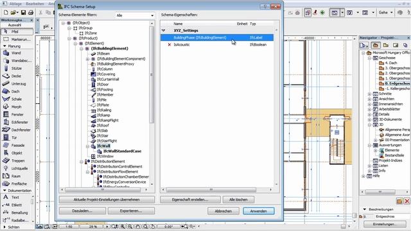The height and width of the screenshot is (231, 411).
Task: Select the Morph tool
Action: pos(17,107)
